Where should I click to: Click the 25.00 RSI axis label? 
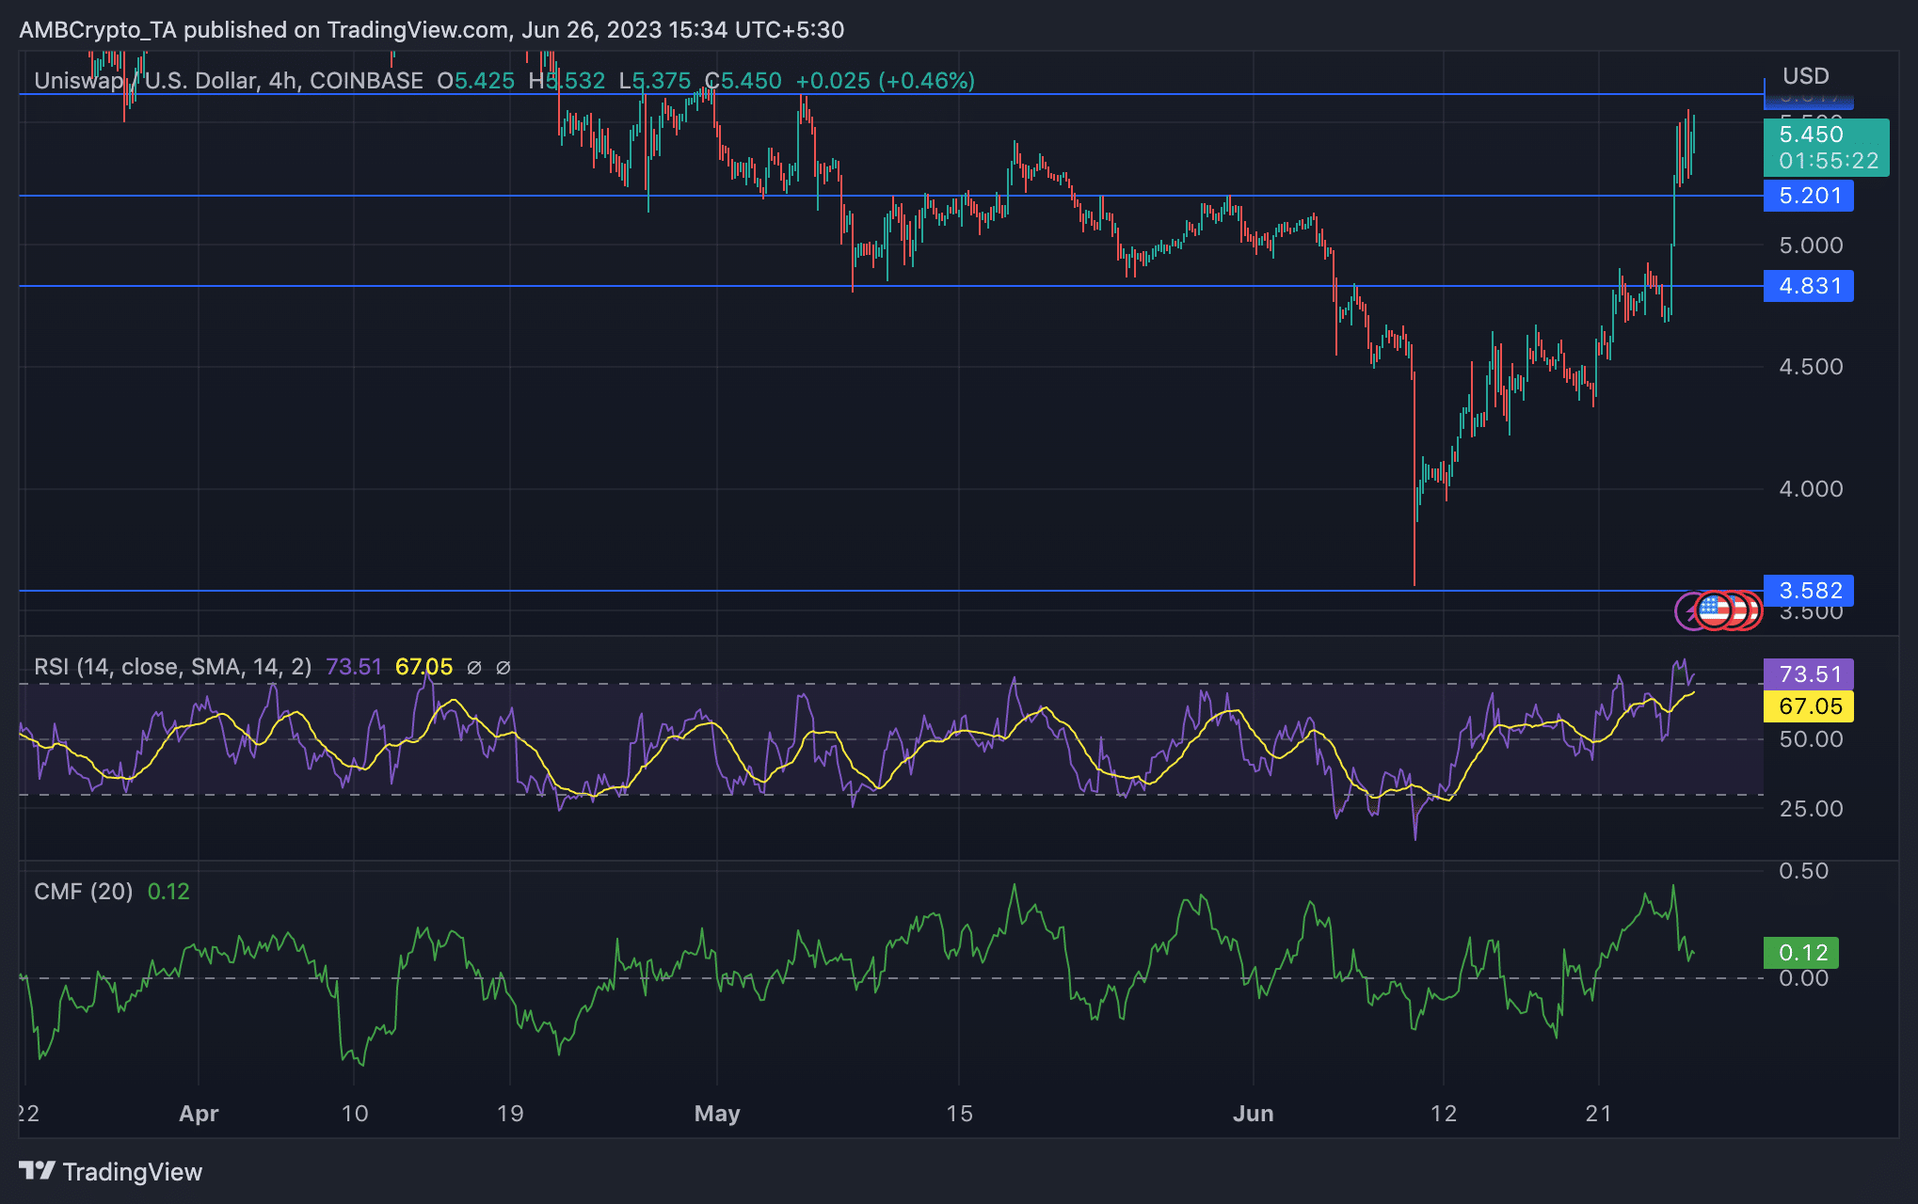[x=1812, y=809]
